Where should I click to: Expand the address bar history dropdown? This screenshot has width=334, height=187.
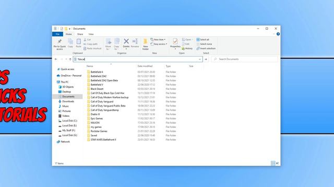tap(200, 59)
